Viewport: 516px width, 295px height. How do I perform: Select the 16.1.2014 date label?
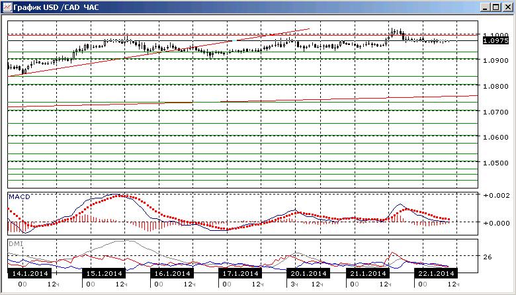coord(172,273)
